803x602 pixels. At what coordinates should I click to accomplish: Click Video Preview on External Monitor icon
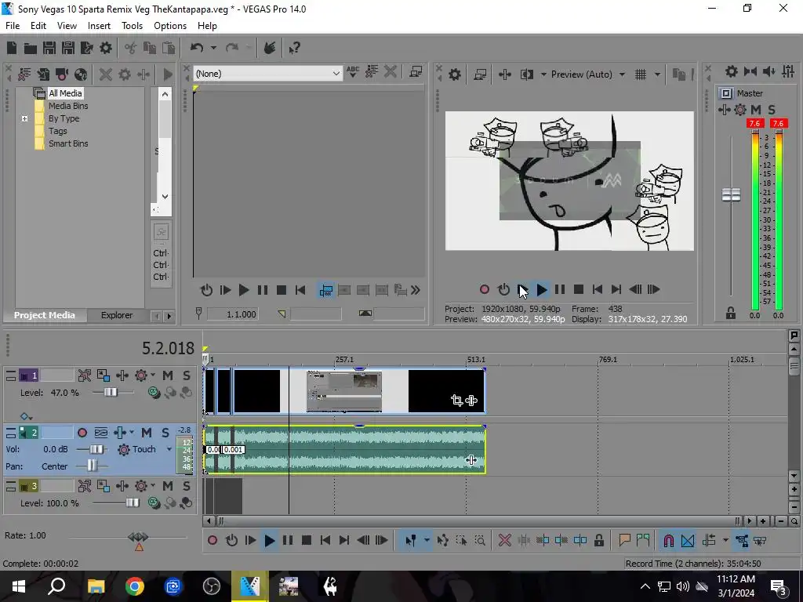pyautogui.click(x=480, y=74)
